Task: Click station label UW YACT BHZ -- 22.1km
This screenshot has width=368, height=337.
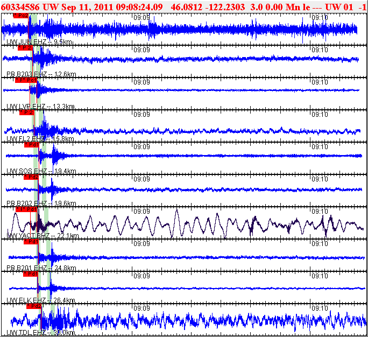Action: [43, 236]
